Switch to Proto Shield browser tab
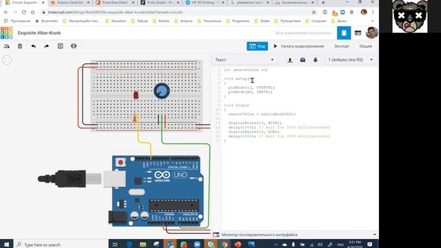 coord(160,3)
